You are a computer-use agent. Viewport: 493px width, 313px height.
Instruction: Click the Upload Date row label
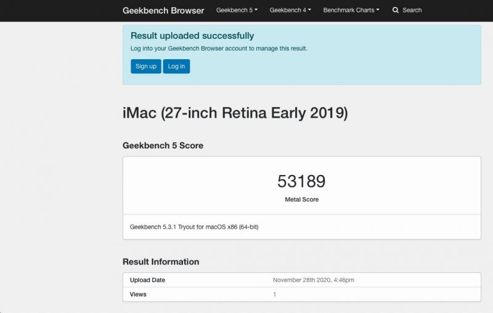click(147, 280)
